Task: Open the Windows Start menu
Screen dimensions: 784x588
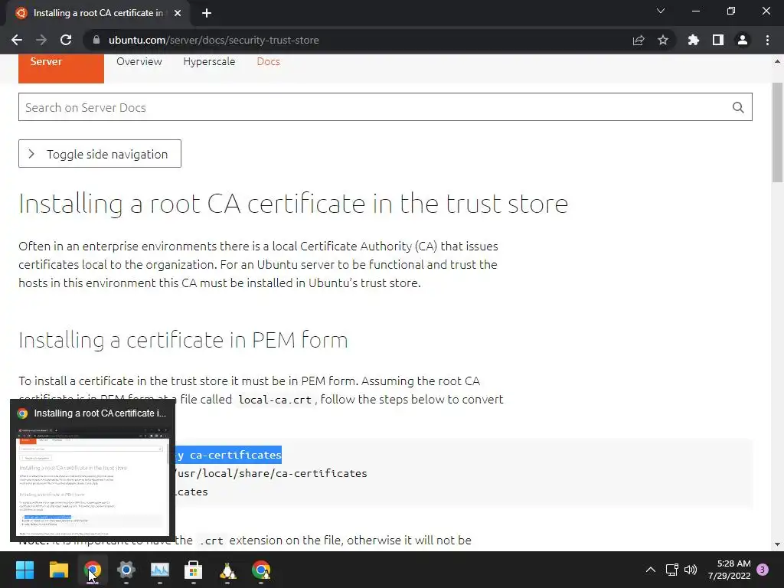Action: click(x=24, y=570)
